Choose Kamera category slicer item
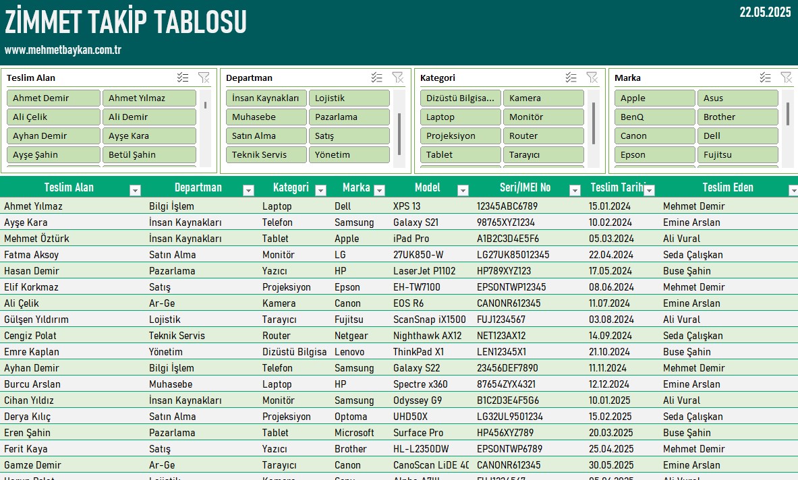Image resolution: width=798 pixels, height=480 pixels. click(x=544, y=98)
